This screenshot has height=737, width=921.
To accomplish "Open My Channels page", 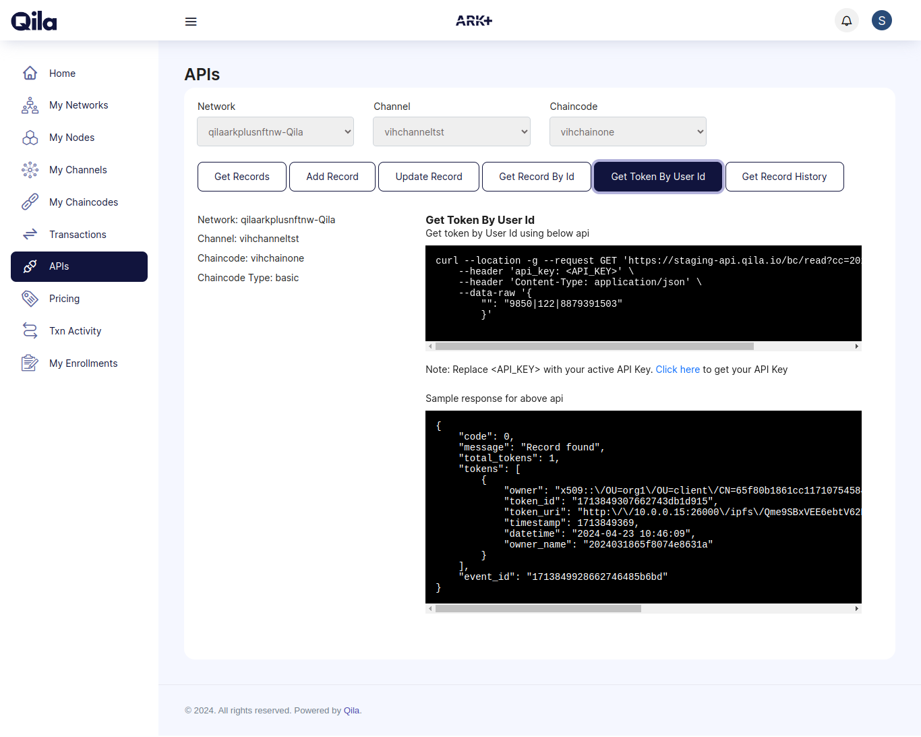I will pos(79,170).
